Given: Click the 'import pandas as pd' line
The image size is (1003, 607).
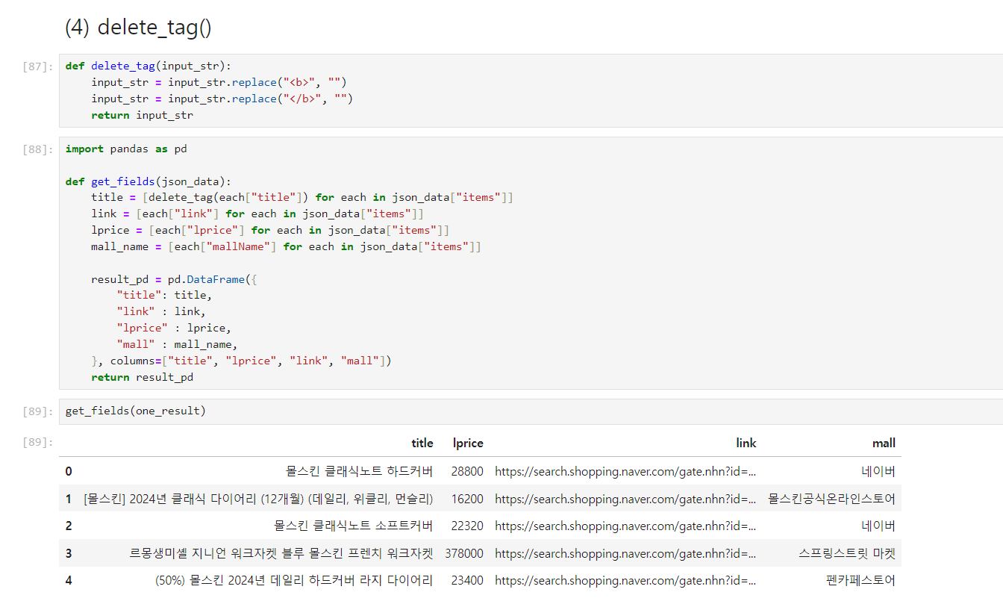Looking at the screenshot, I should (126, 149).
